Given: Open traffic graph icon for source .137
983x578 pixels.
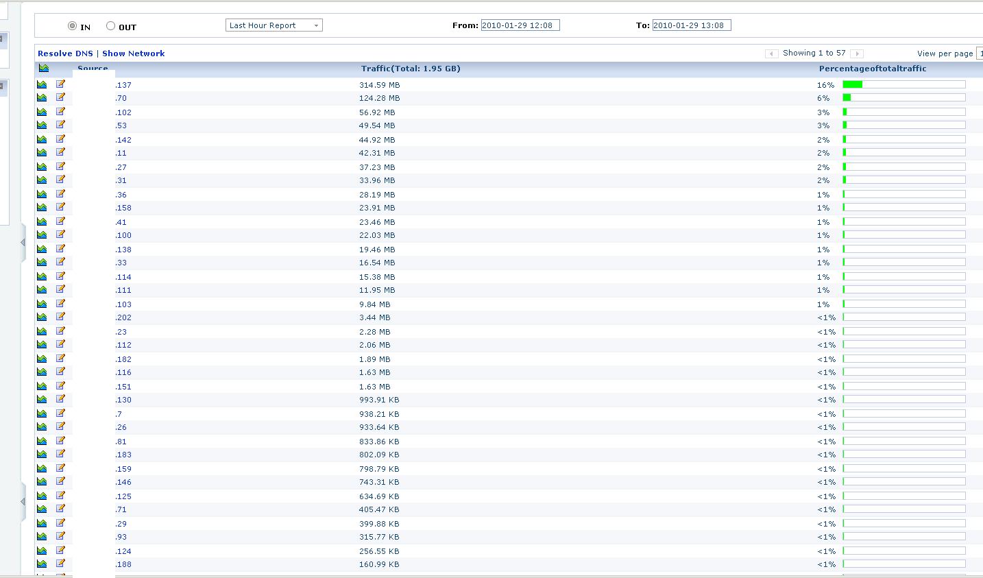Looking at the screenshot, I should pos(42,84).
